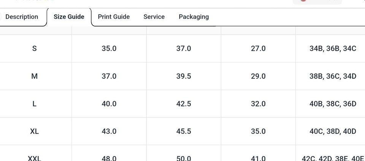Select the 34B, 36B, 34C cell
This screenshot has width=365, height=161.
(x=333, y=48)
